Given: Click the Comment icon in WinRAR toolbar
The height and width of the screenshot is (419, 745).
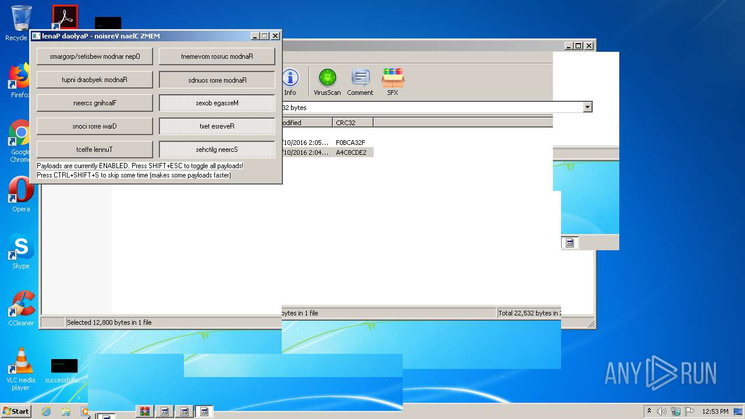Looking at the screenshot, I should click(x=360, y=82).
